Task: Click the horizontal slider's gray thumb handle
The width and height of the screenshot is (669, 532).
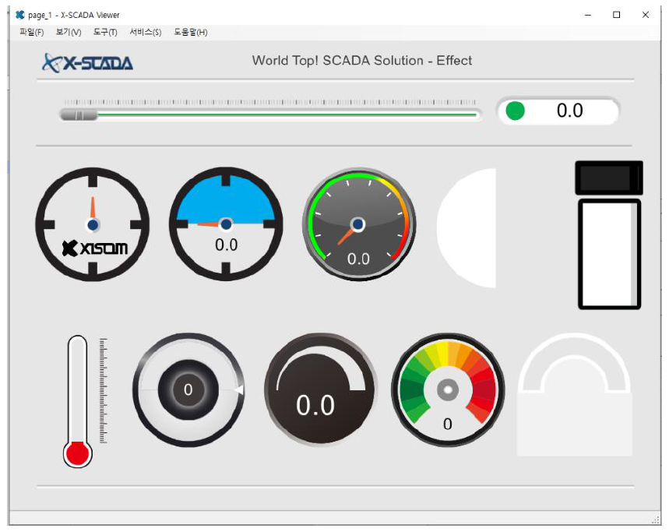Action: click(79, 115)
